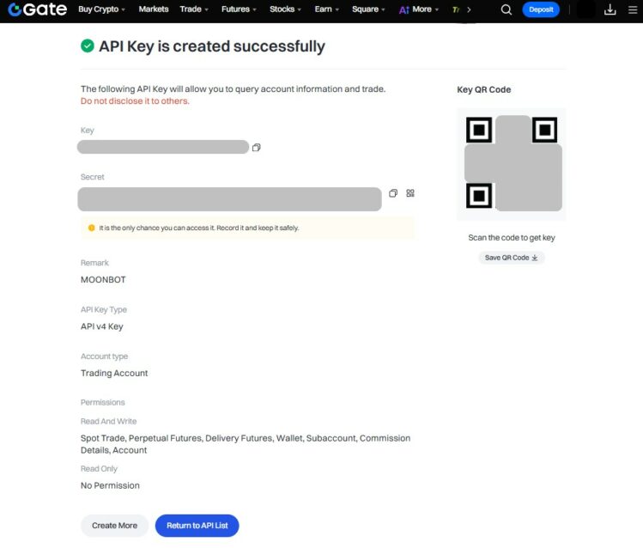643x548 pixels.
Task: Copy the Secret value
Action: point(393,193)
